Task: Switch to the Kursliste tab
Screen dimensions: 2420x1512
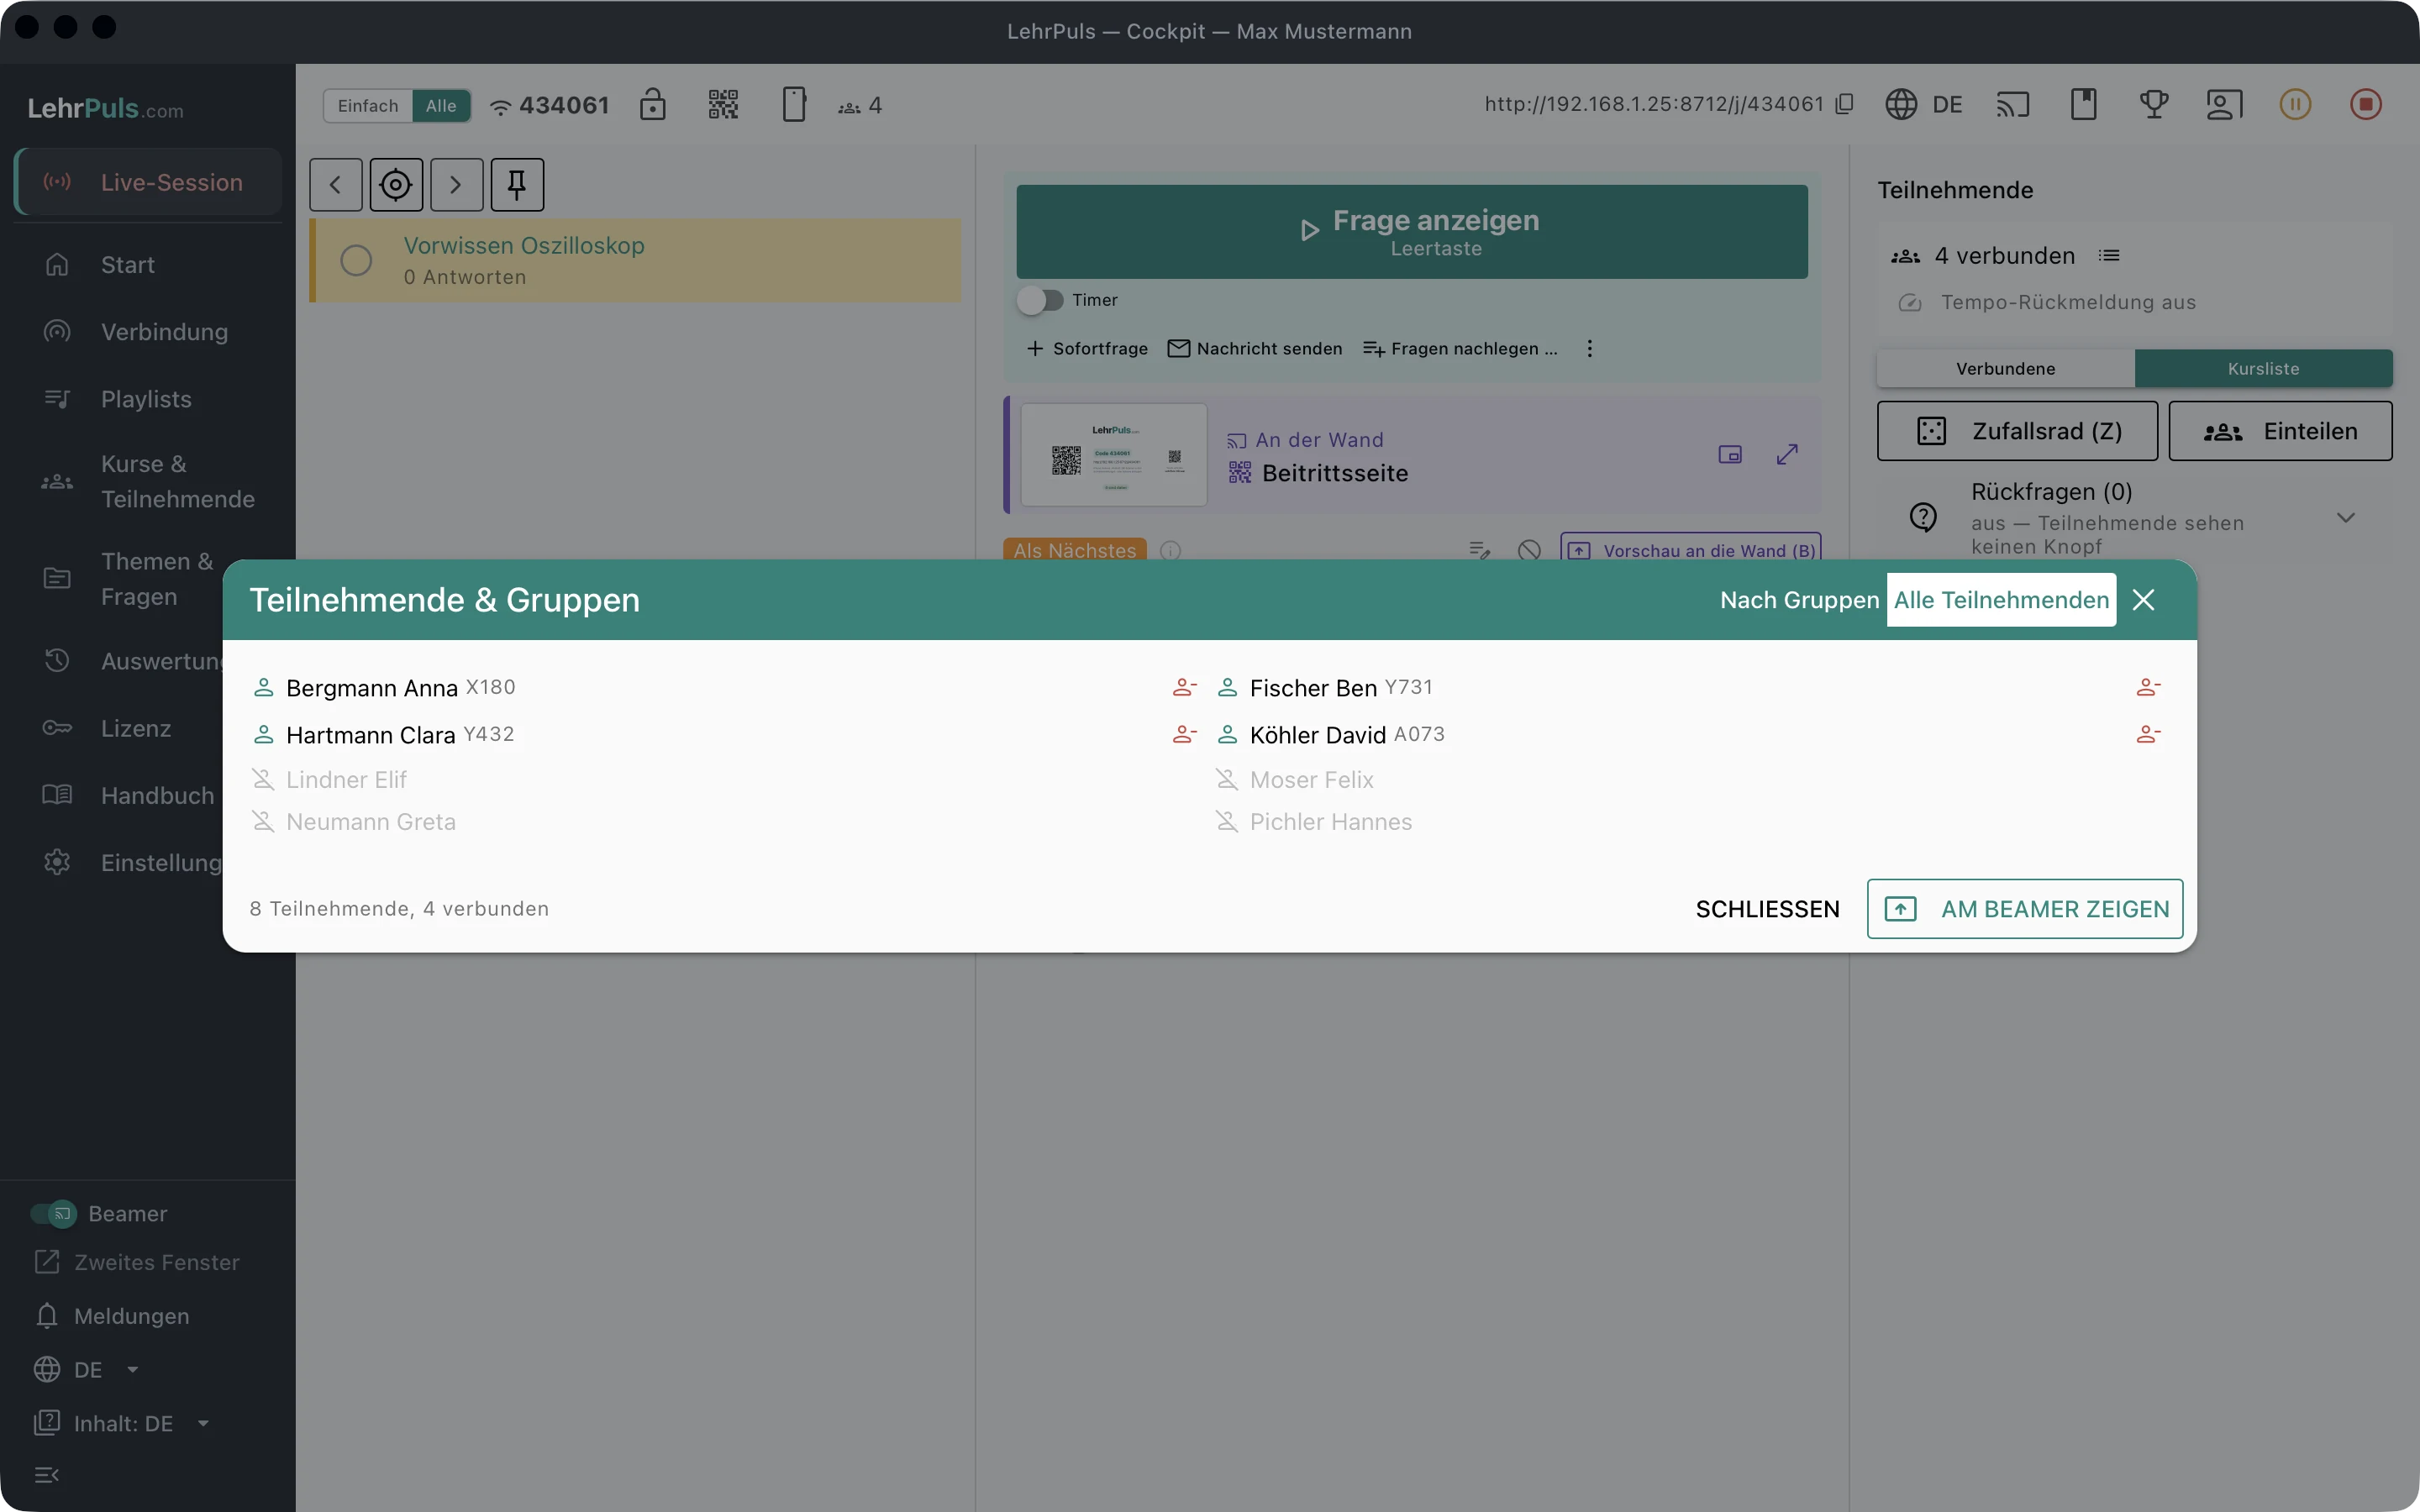Action: click(x=2263, y=368)
